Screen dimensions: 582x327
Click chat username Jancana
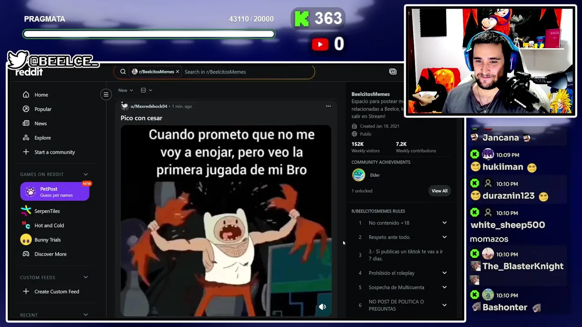tap(501, 138)
